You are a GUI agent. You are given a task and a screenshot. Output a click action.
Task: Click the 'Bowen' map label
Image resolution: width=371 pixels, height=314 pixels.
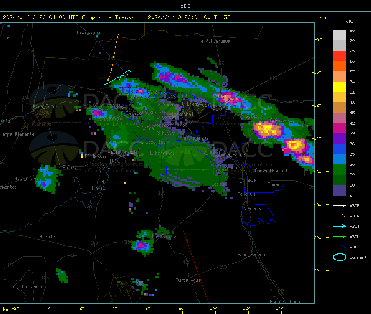point(274,184)
